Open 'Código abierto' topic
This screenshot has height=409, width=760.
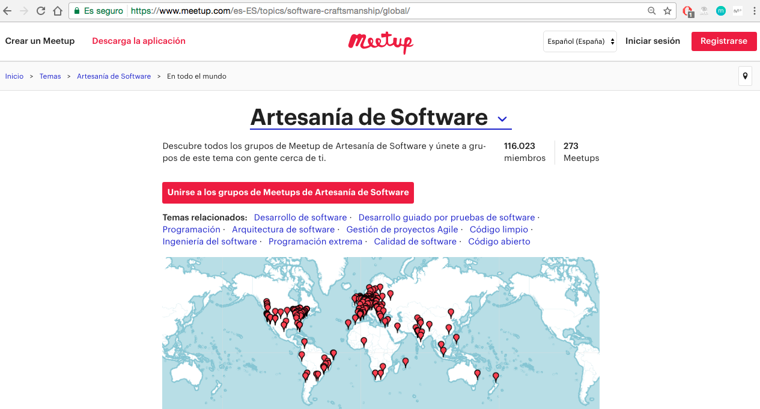[x=499, y=241]
